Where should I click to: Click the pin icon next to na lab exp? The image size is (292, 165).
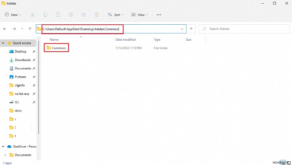(x=34, y=94)
